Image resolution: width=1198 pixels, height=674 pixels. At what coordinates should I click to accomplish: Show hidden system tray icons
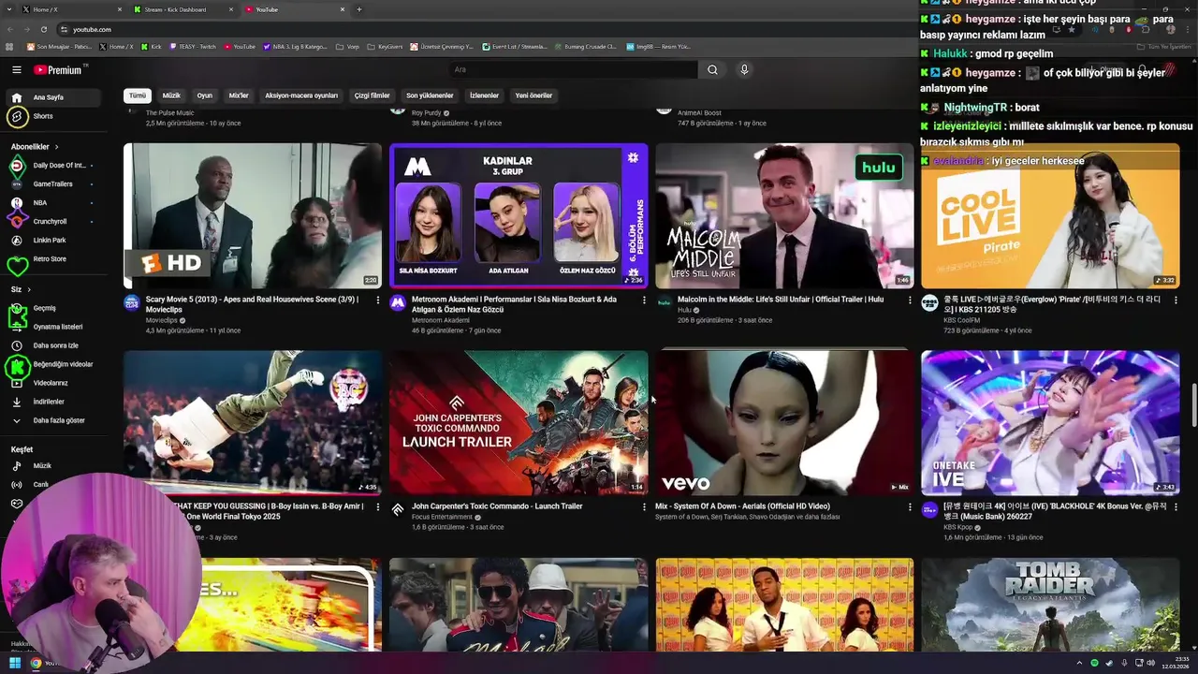pos(1079,663)
